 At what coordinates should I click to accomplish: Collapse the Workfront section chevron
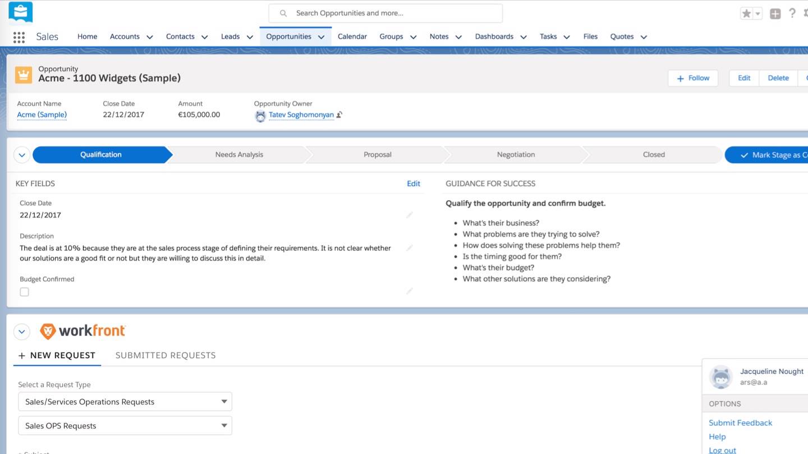point(22,331)
